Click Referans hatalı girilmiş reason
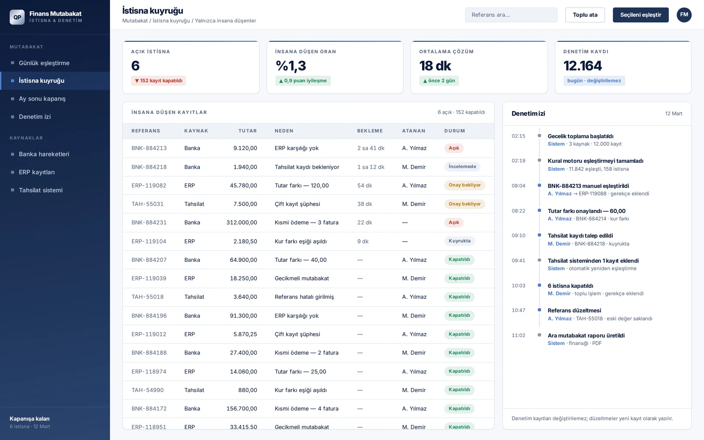This screenshot has width=704, height=440. coord(304,297)
